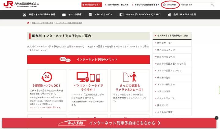Viewport: 220px width, 129px height.
Task: Click the Google search magnifier icon
Action: pos(212,5)
